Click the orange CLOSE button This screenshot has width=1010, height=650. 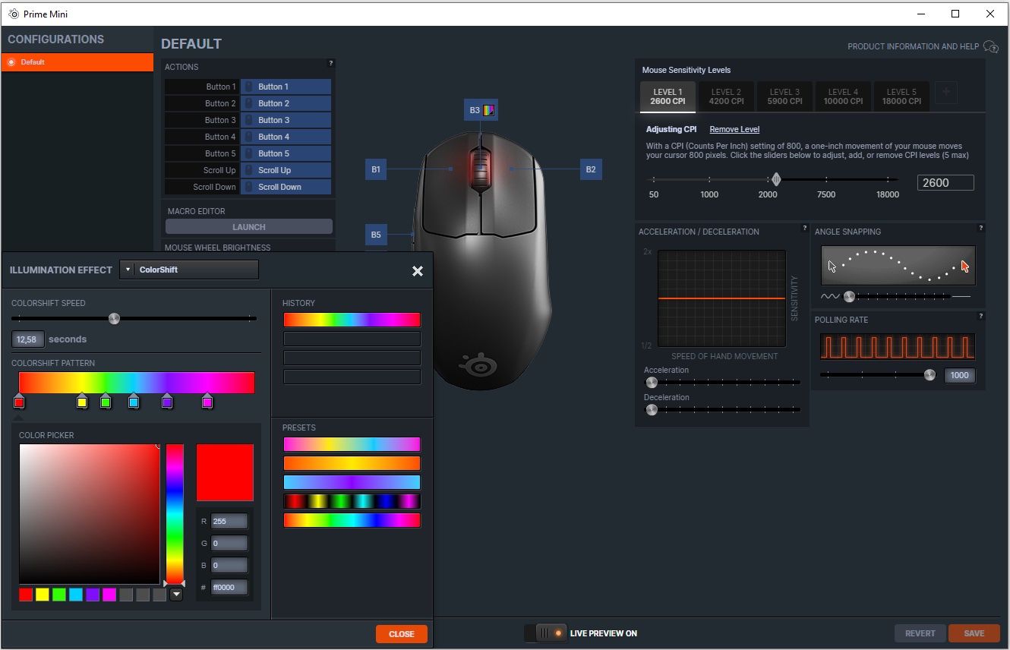click(402, 634)
